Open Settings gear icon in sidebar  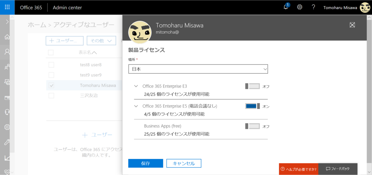[7, 127]
